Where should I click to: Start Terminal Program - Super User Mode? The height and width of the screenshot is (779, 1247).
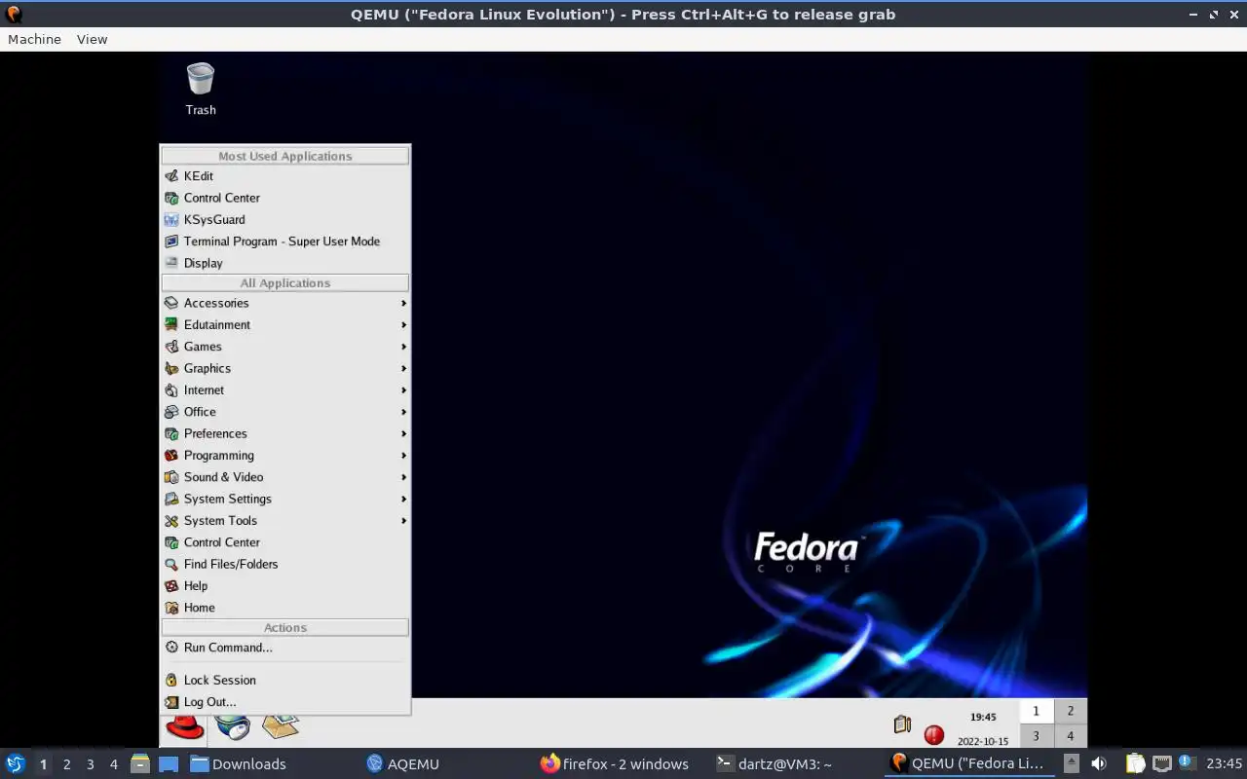point(284,241)
